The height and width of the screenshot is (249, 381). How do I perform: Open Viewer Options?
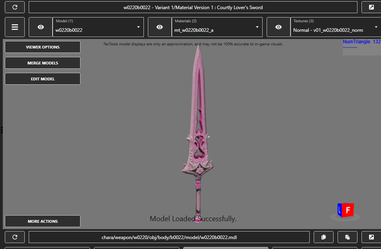(x=43, y=47)
